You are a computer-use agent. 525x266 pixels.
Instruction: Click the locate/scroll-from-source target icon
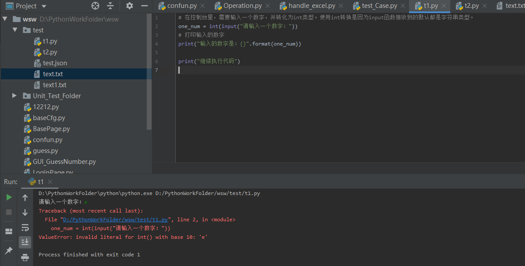click(95, 6)
